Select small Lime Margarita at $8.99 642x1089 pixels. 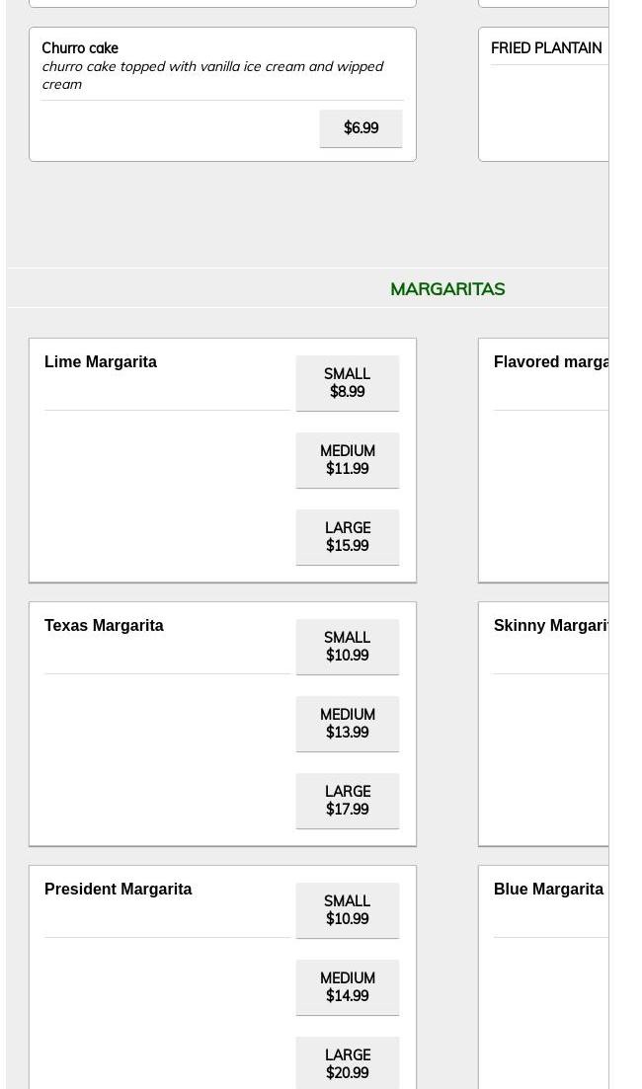coord(348,383)
